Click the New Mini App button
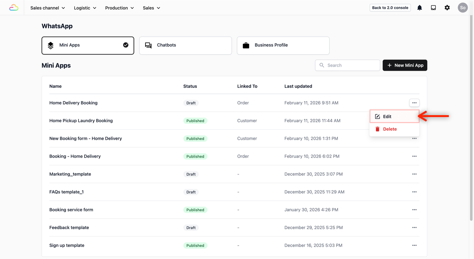 click(405, 65)
